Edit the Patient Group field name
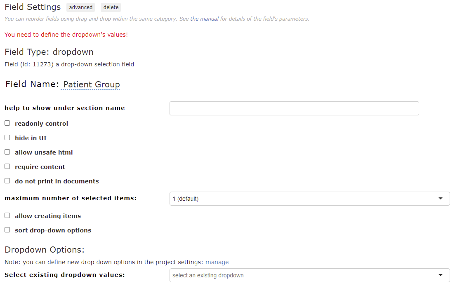Screen dimensions: 455x286 (x=92, y=84)
